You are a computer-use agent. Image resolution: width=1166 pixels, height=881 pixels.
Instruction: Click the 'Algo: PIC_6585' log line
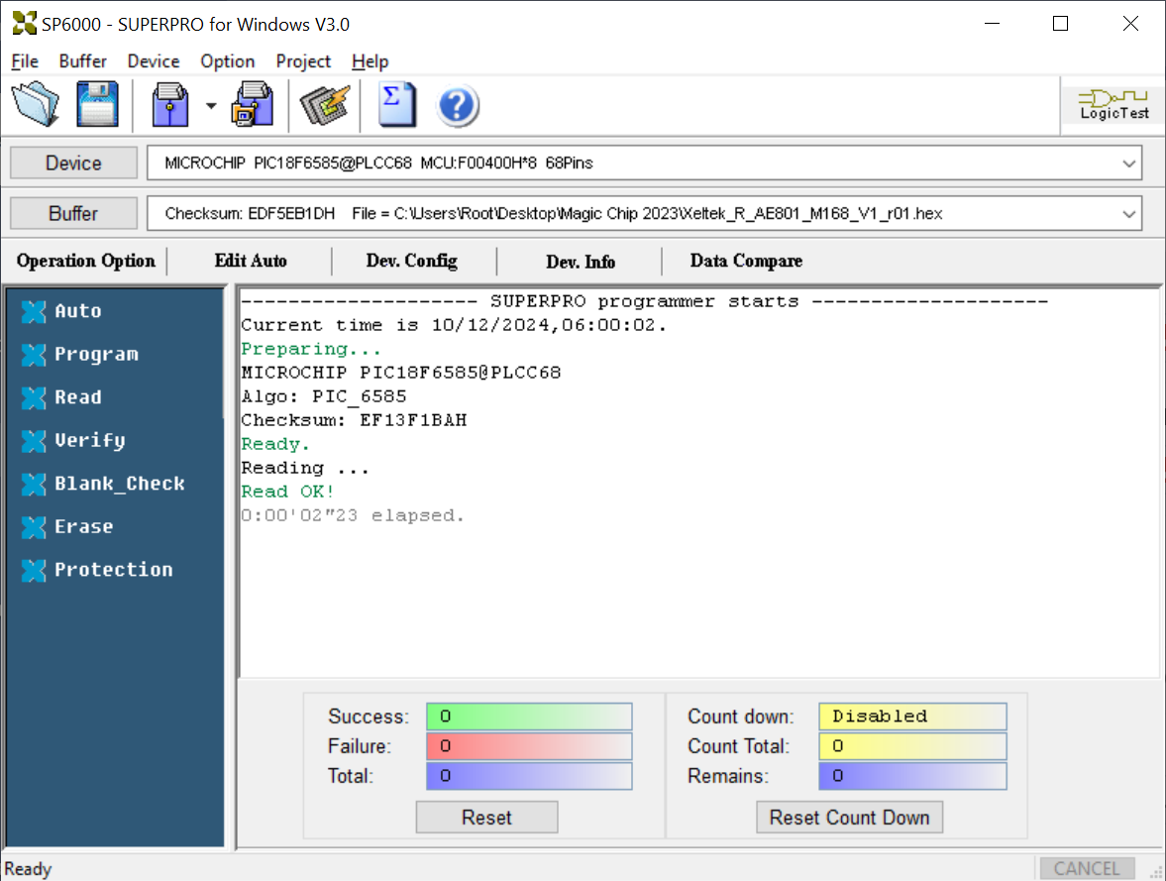point(324,396)
